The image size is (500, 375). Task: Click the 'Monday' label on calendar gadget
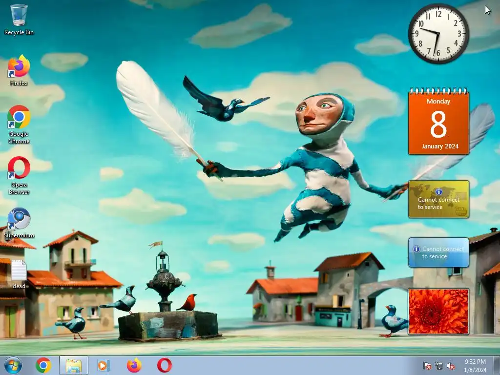click(x=438, y=102)
